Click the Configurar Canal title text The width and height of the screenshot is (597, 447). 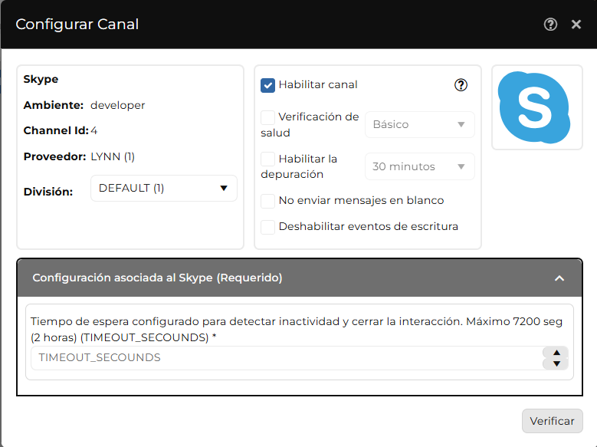77,25
